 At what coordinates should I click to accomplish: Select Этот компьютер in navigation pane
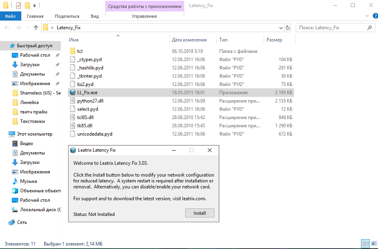point(34,134)
